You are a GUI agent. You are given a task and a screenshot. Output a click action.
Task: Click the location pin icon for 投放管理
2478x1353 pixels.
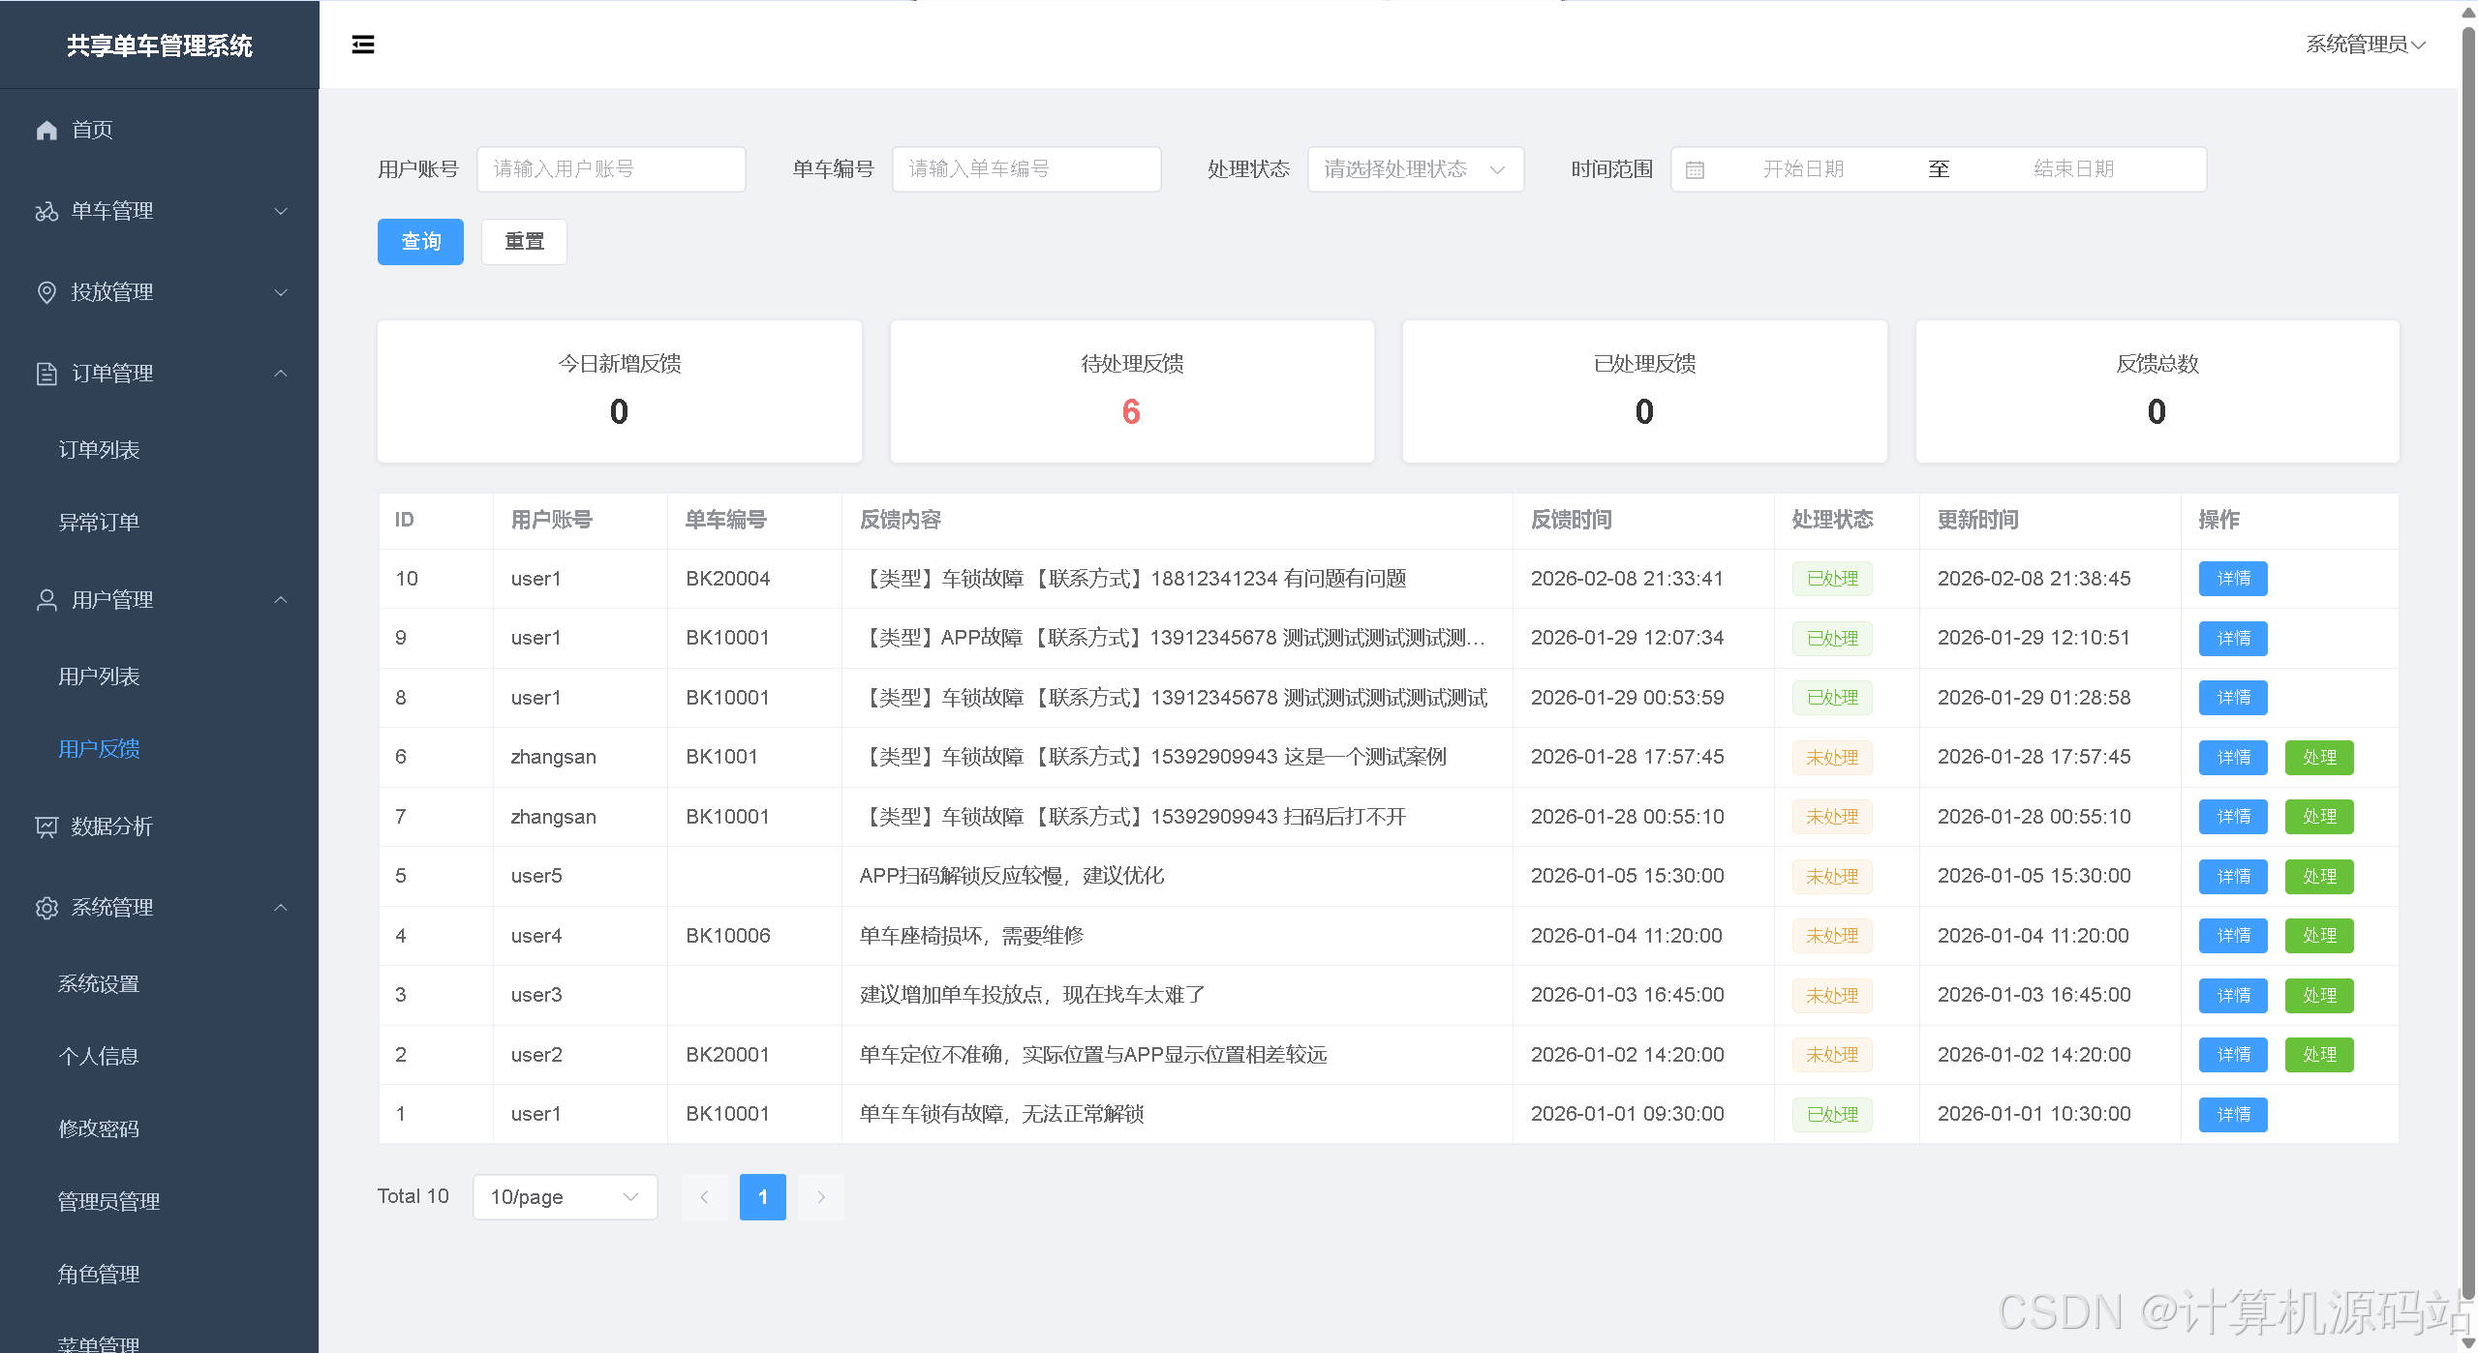point(46,292)
